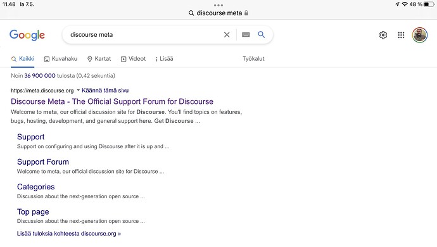
Task: Tap the Wi-Fi icon in status bar
Action: point(405,4)
